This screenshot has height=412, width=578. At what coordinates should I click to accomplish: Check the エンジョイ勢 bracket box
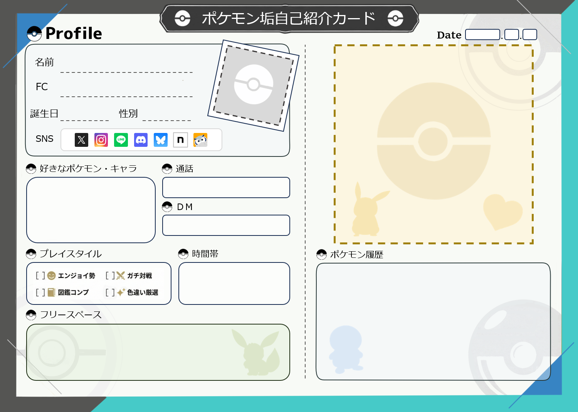click(40, 276)
